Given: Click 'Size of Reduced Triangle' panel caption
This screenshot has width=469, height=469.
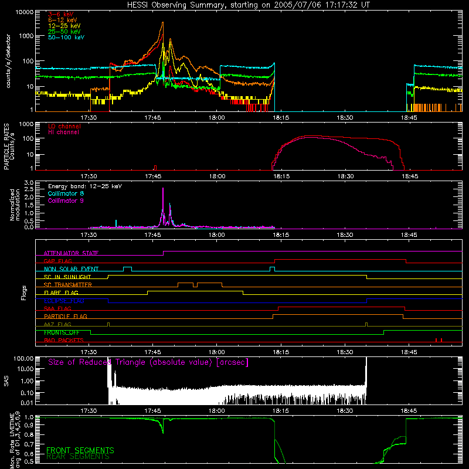Looking at the screenshot, I should pyautogui.click(x=148, y=362).
